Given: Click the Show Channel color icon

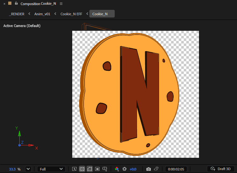Looking at the screenshot, I should tap(117, 169).
